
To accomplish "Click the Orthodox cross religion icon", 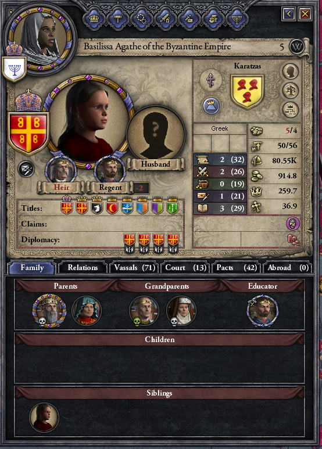I will point(211,80).
